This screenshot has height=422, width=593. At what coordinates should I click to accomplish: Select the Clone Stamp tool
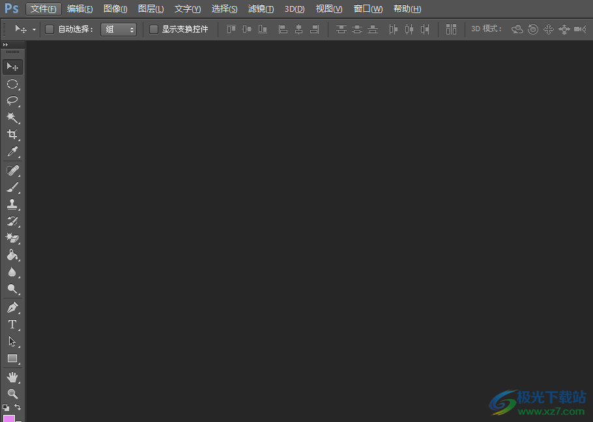12,204
